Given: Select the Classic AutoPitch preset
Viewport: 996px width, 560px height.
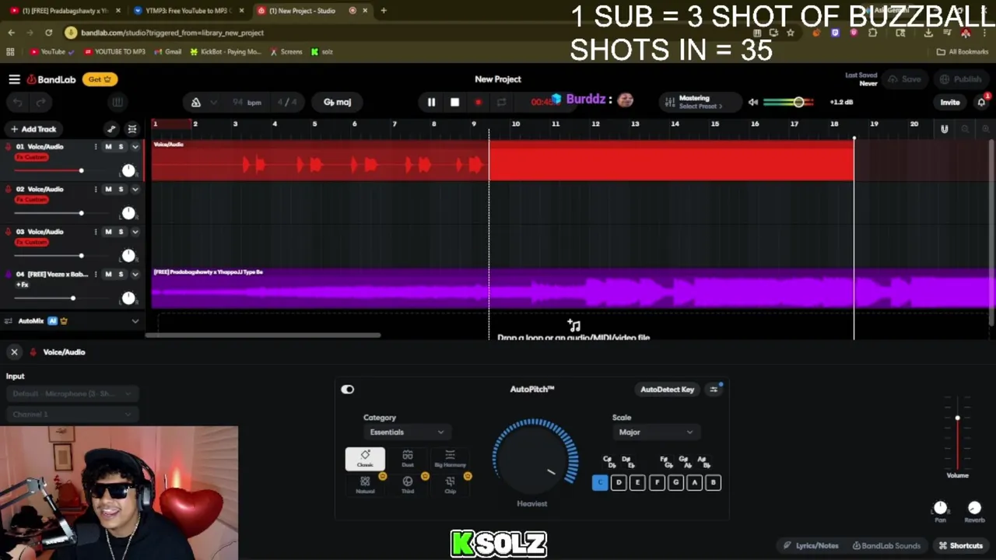Looking at the screenshot, I should point(365,459).
